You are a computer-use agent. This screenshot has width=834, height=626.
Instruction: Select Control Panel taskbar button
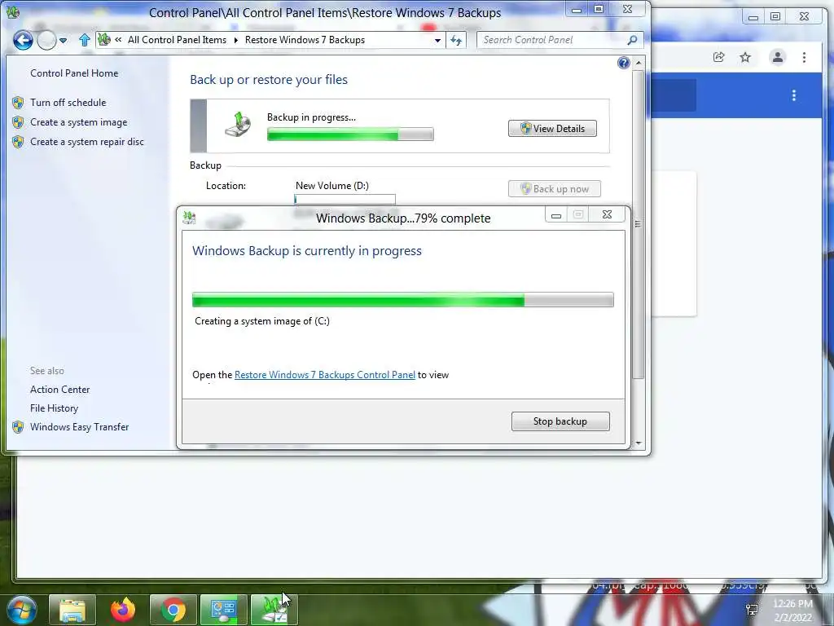click(223, 610)
